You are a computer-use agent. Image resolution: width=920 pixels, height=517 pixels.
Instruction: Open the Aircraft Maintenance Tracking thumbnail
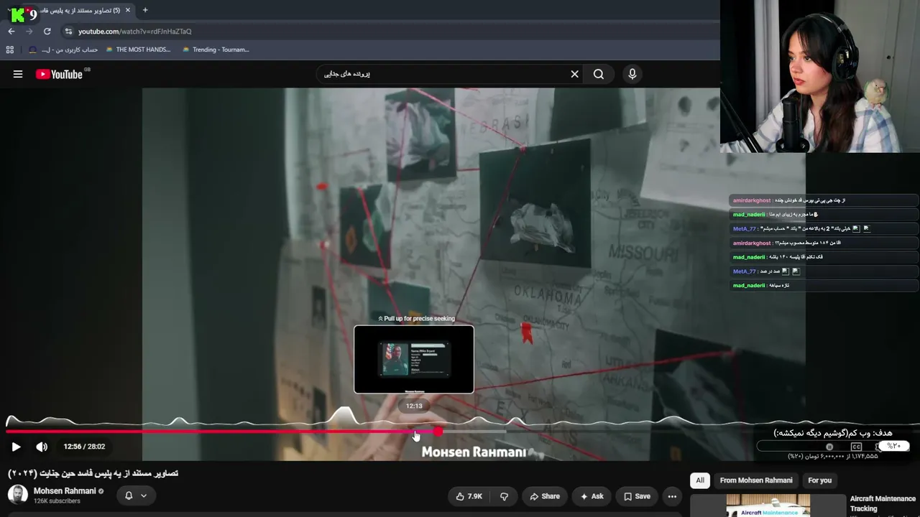pos(768,506)
